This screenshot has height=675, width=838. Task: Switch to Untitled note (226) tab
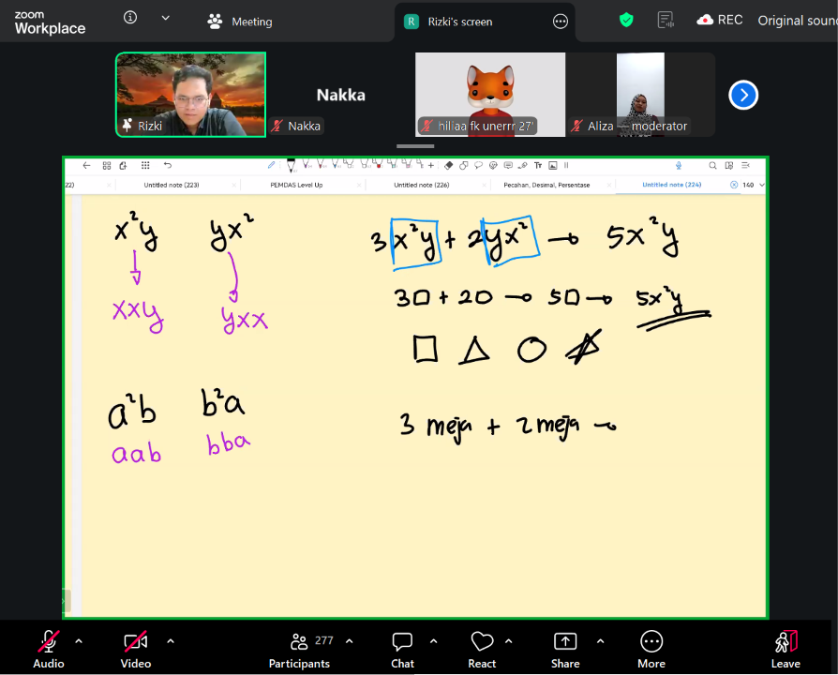point(422,185)
